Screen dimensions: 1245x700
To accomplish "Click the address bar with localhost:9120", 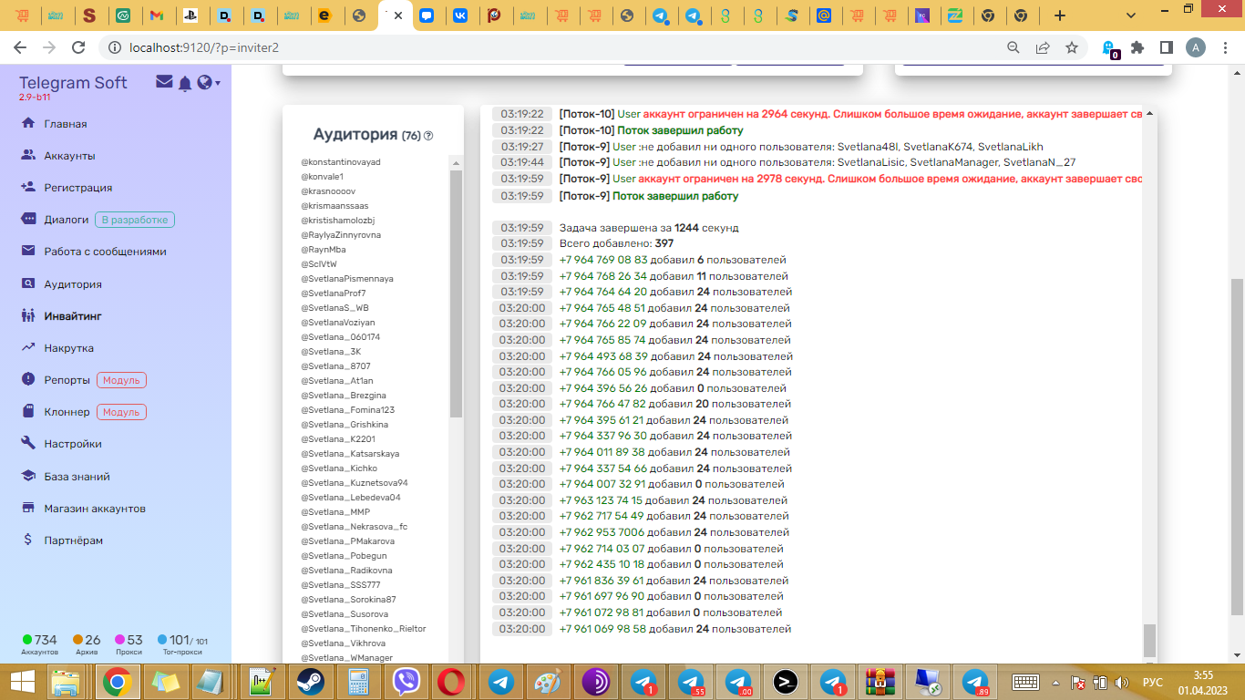I will pos(547,47).
